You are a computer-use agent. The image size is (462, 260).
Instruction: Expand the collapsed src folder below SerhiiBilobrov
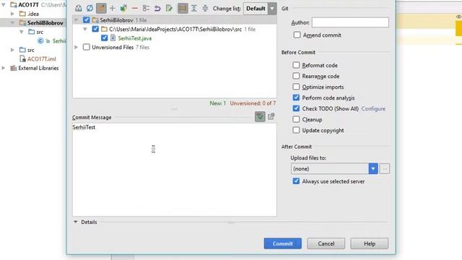pyautogui.click(x=12, y=50)
